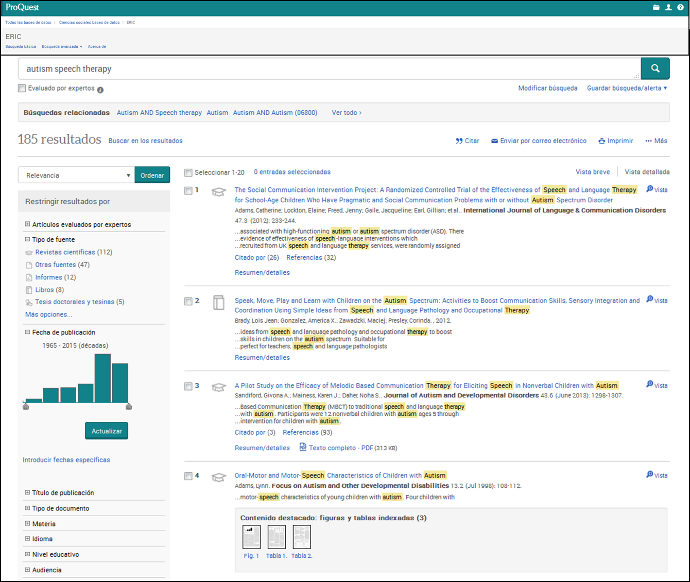
Task: Click Informes report icon
Action: tap(29, 277)
